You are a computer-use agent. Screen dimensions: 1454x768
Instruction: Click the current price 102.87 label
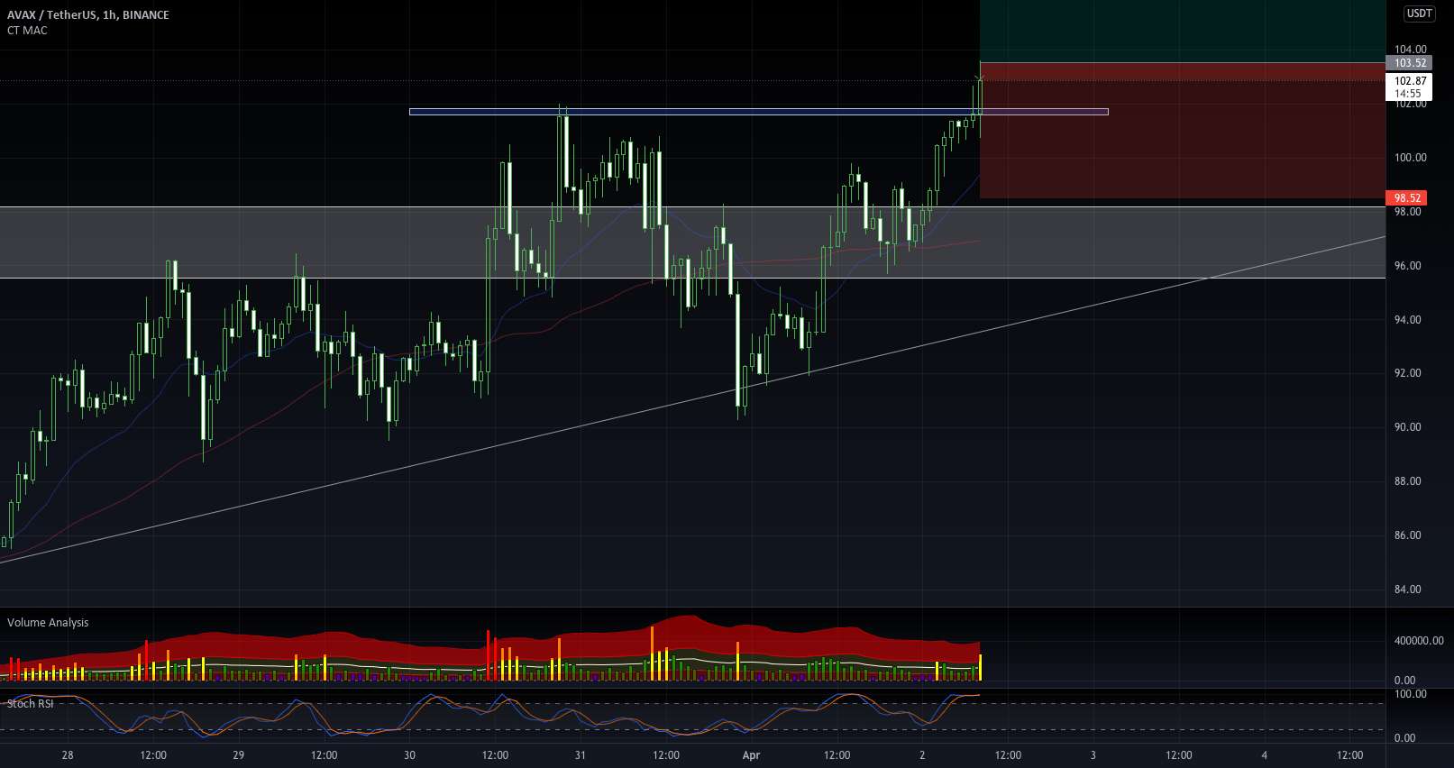[x=1410, y=81]
